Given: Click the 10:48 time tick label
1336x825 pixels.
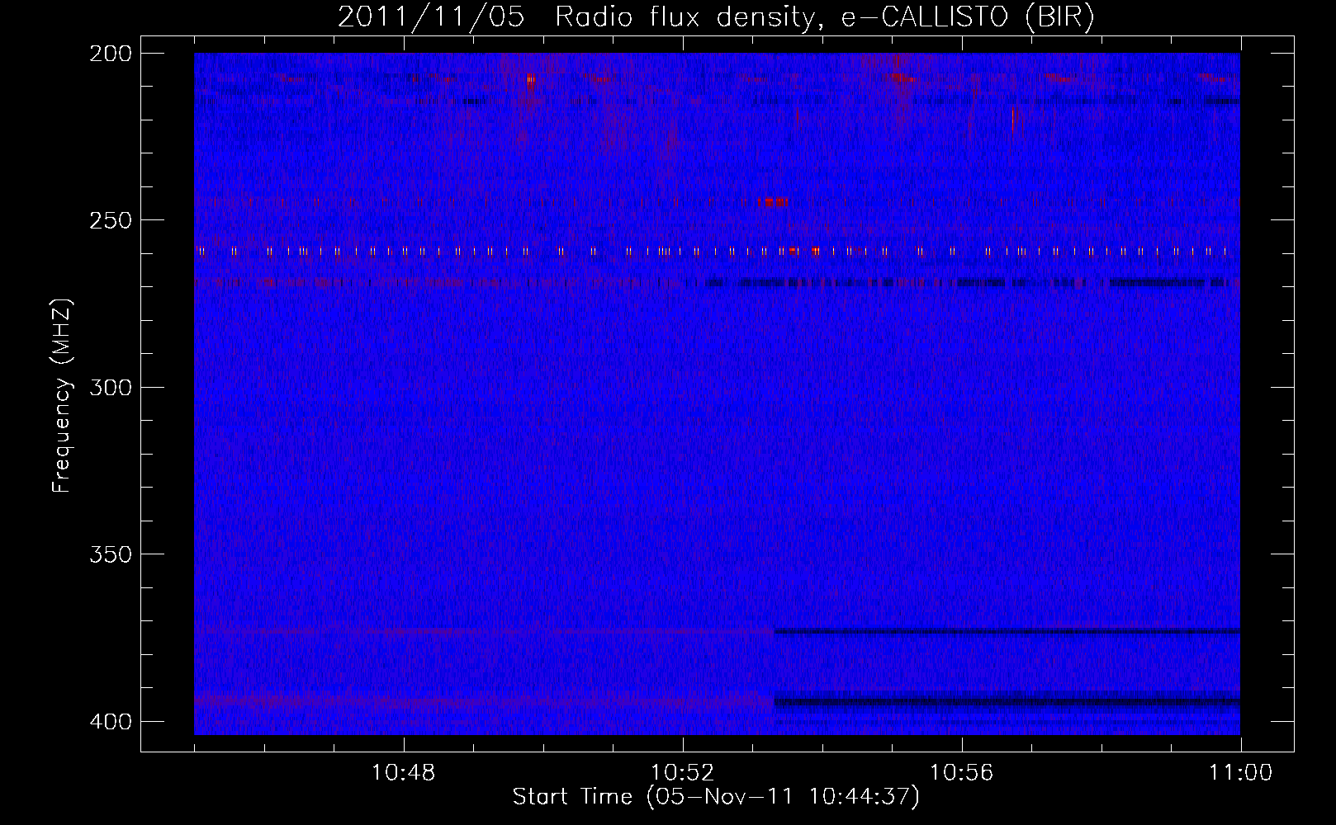Looking at the screenshot, I should tap(404, 772).
